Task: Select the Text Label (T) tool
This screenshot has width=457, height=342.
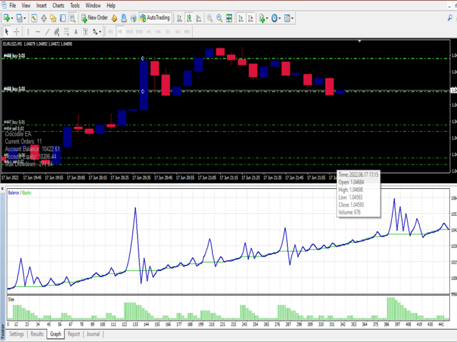Action: [86, 31]
